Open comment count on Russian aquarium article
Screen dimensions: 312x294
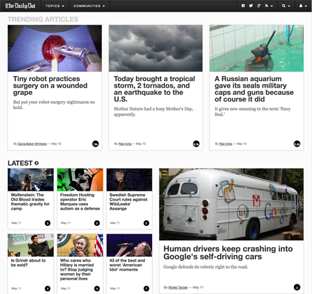coord(297,143)
